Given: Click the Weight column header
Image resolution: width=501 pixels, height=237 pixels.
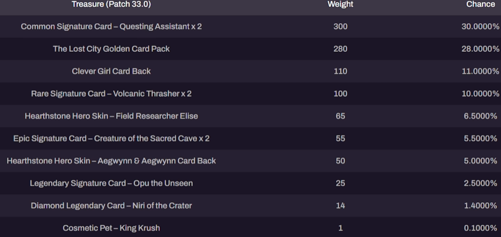Looking at the screenshot, I should (x=340, y=4).
